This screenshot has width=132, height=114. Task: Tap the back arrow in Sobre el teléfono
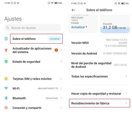click(x=73, y=10)
